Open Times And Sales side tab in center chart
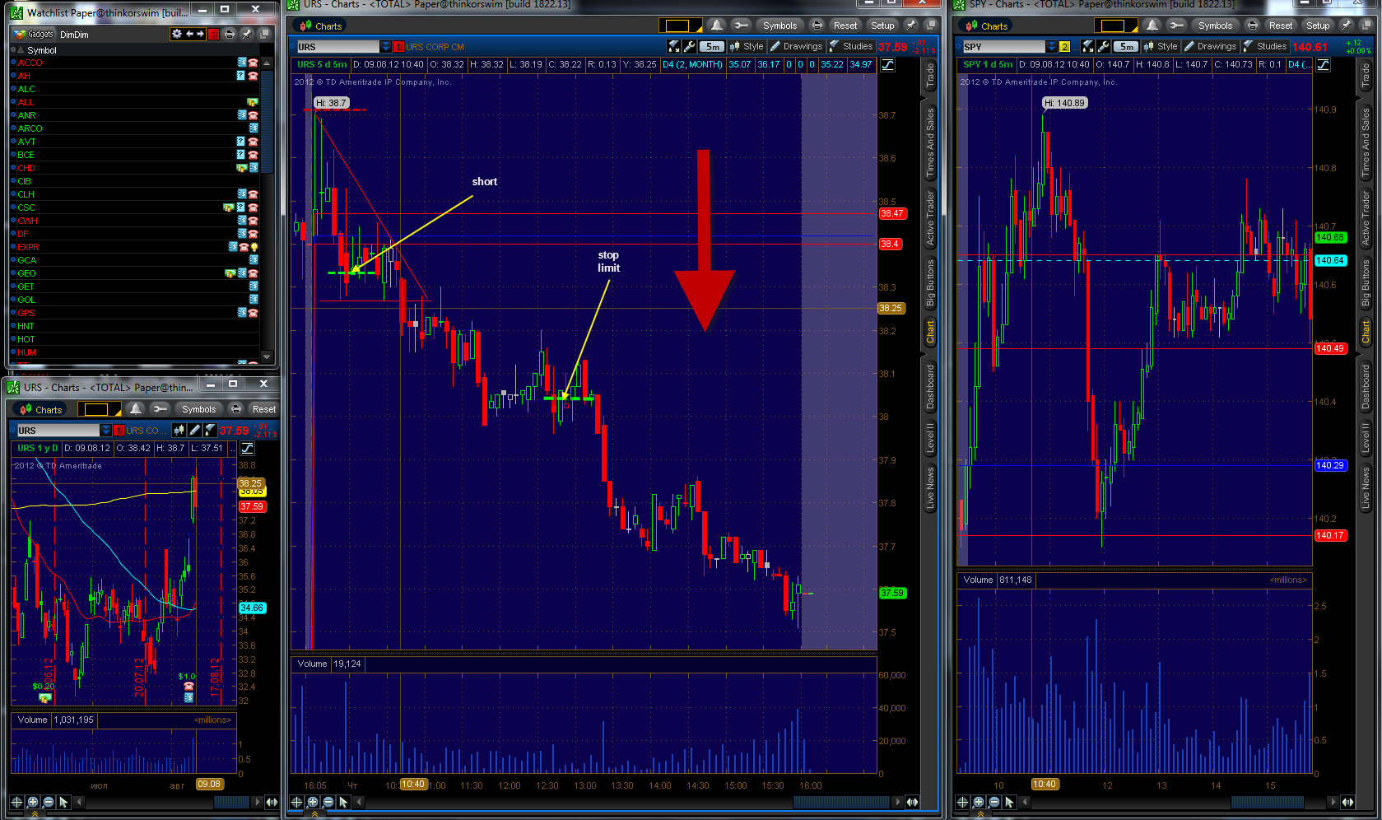The width and height of the screenshot is (1382, 820). tap(930, 142)
